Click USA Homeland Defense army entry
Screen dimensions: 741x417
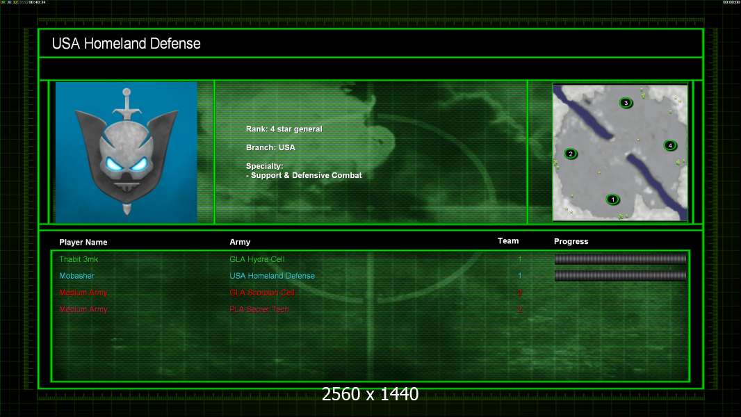coord(272,276)
